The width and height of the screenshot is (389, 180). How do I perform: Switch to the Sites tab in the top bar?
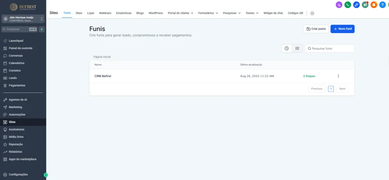[79, 13]
